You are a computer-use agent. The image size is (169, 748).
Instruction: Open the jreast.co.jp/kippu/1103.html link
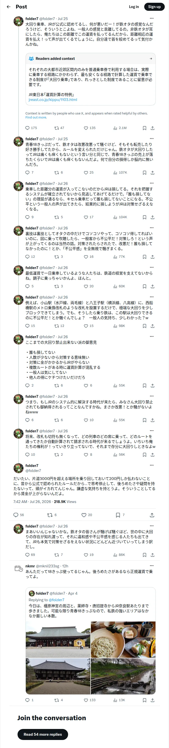[x=53, y=100]
